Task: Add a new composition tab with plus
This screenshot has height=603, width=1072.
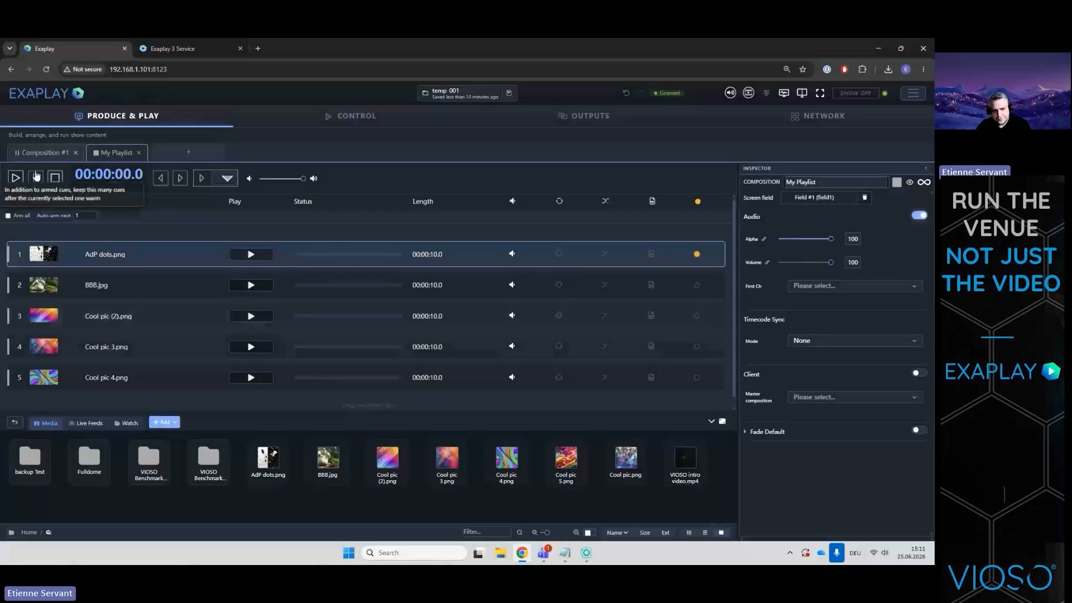Action: click(188, 152)
